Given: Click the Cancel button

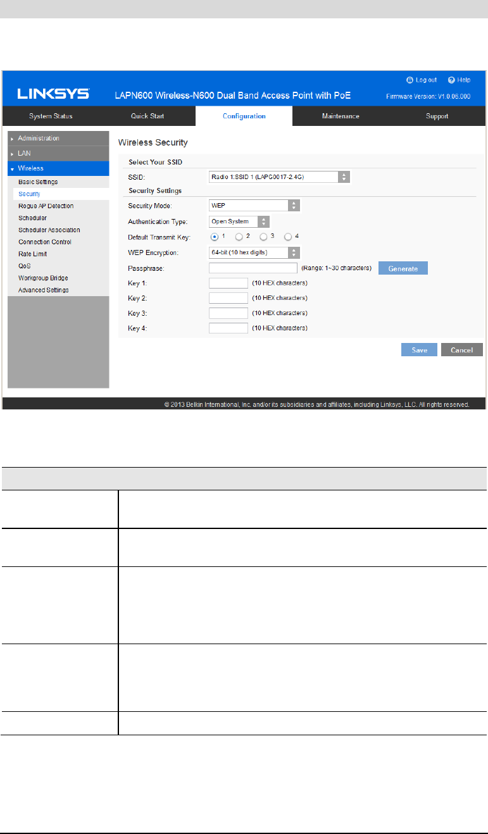Looking at the screenshot, I should click(x=462, y=350).
